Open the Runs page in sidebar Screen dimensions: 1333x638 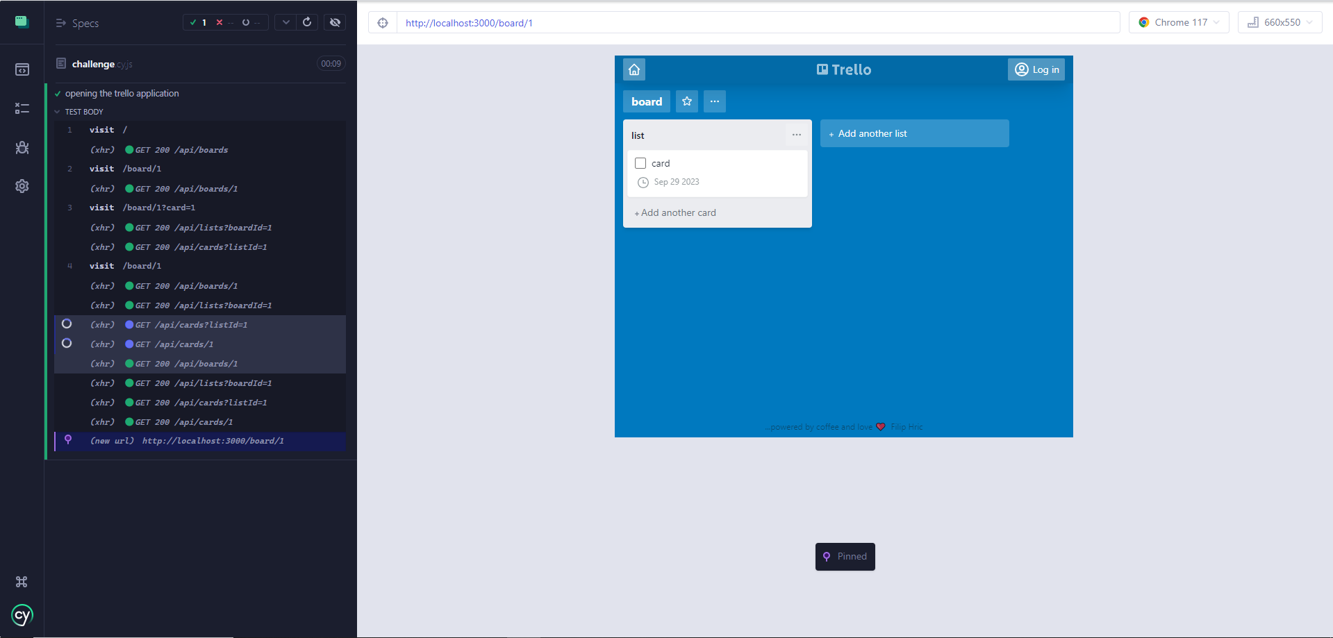tap(22, 108)
